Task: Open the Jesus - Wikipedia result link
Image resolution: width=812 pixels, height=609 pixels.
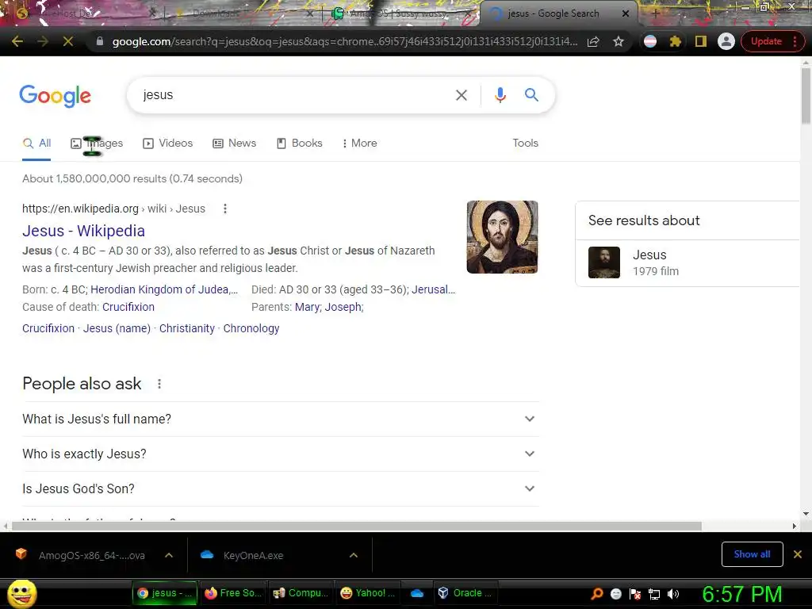Action: point(83,231)
